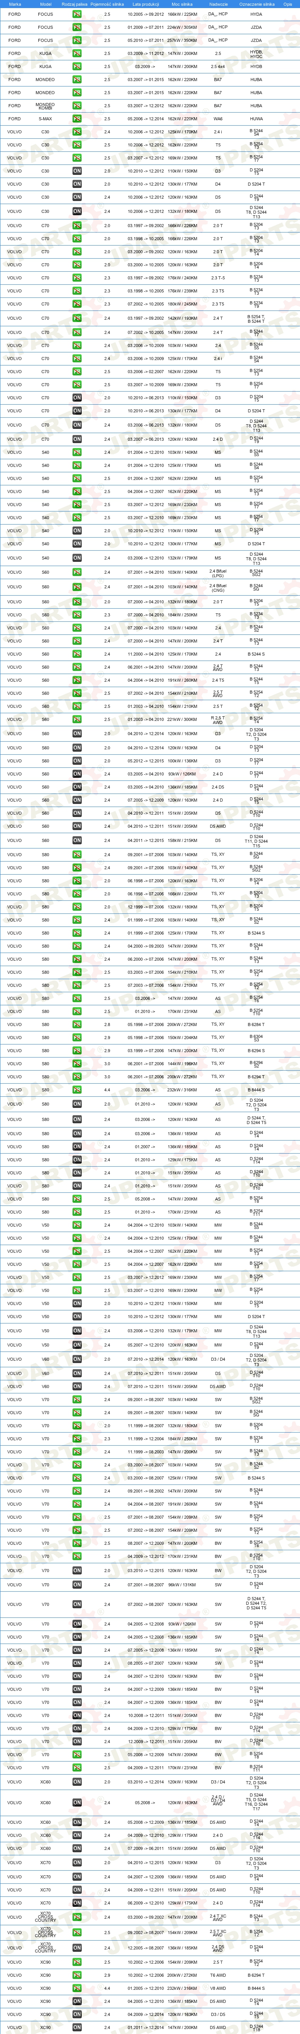Select the '257kW / 350KM' power cell
Image resolution: width=300 pixels, height=2034 pixels.
(x=183, y=40)
